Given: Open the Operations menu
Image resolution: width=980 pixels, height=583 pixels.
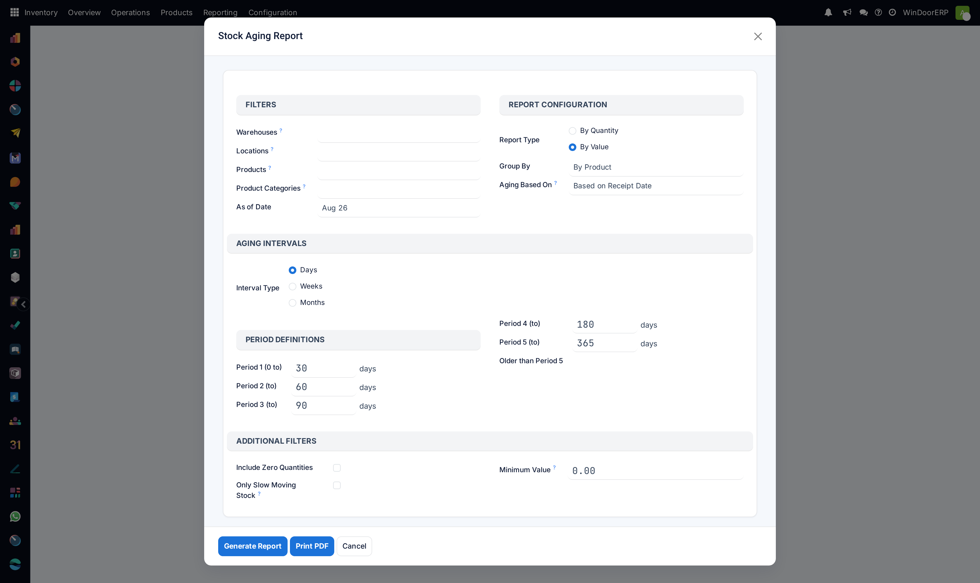Looking at the screenshot, I should tap(130, 12).
